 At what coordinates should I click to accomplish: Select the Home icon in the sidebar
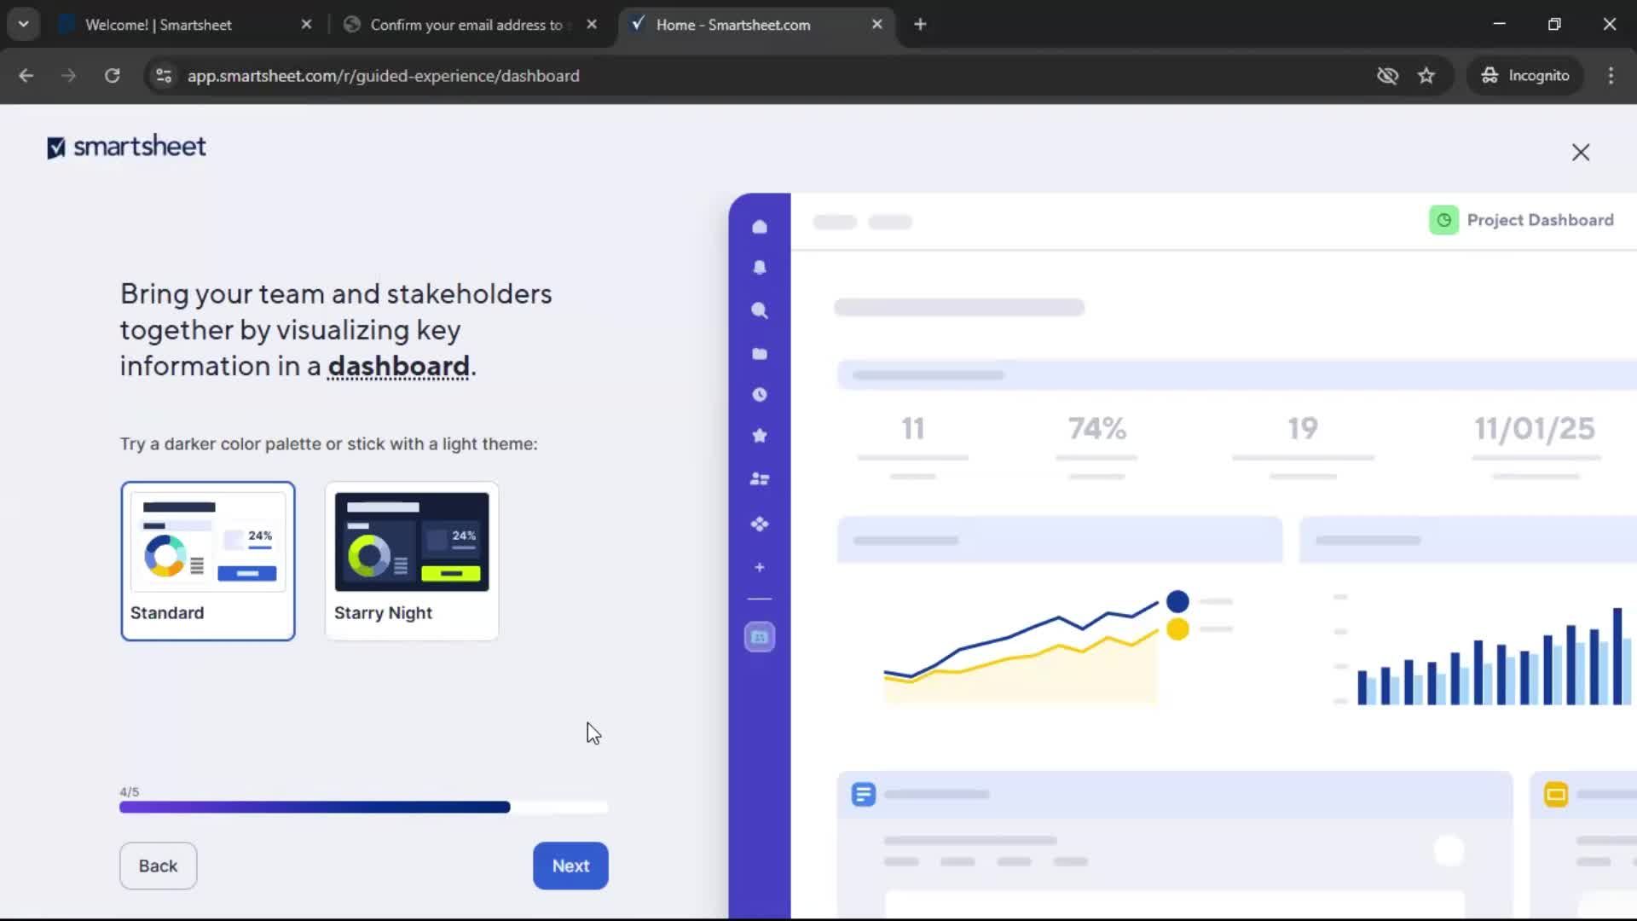[759, 226]
